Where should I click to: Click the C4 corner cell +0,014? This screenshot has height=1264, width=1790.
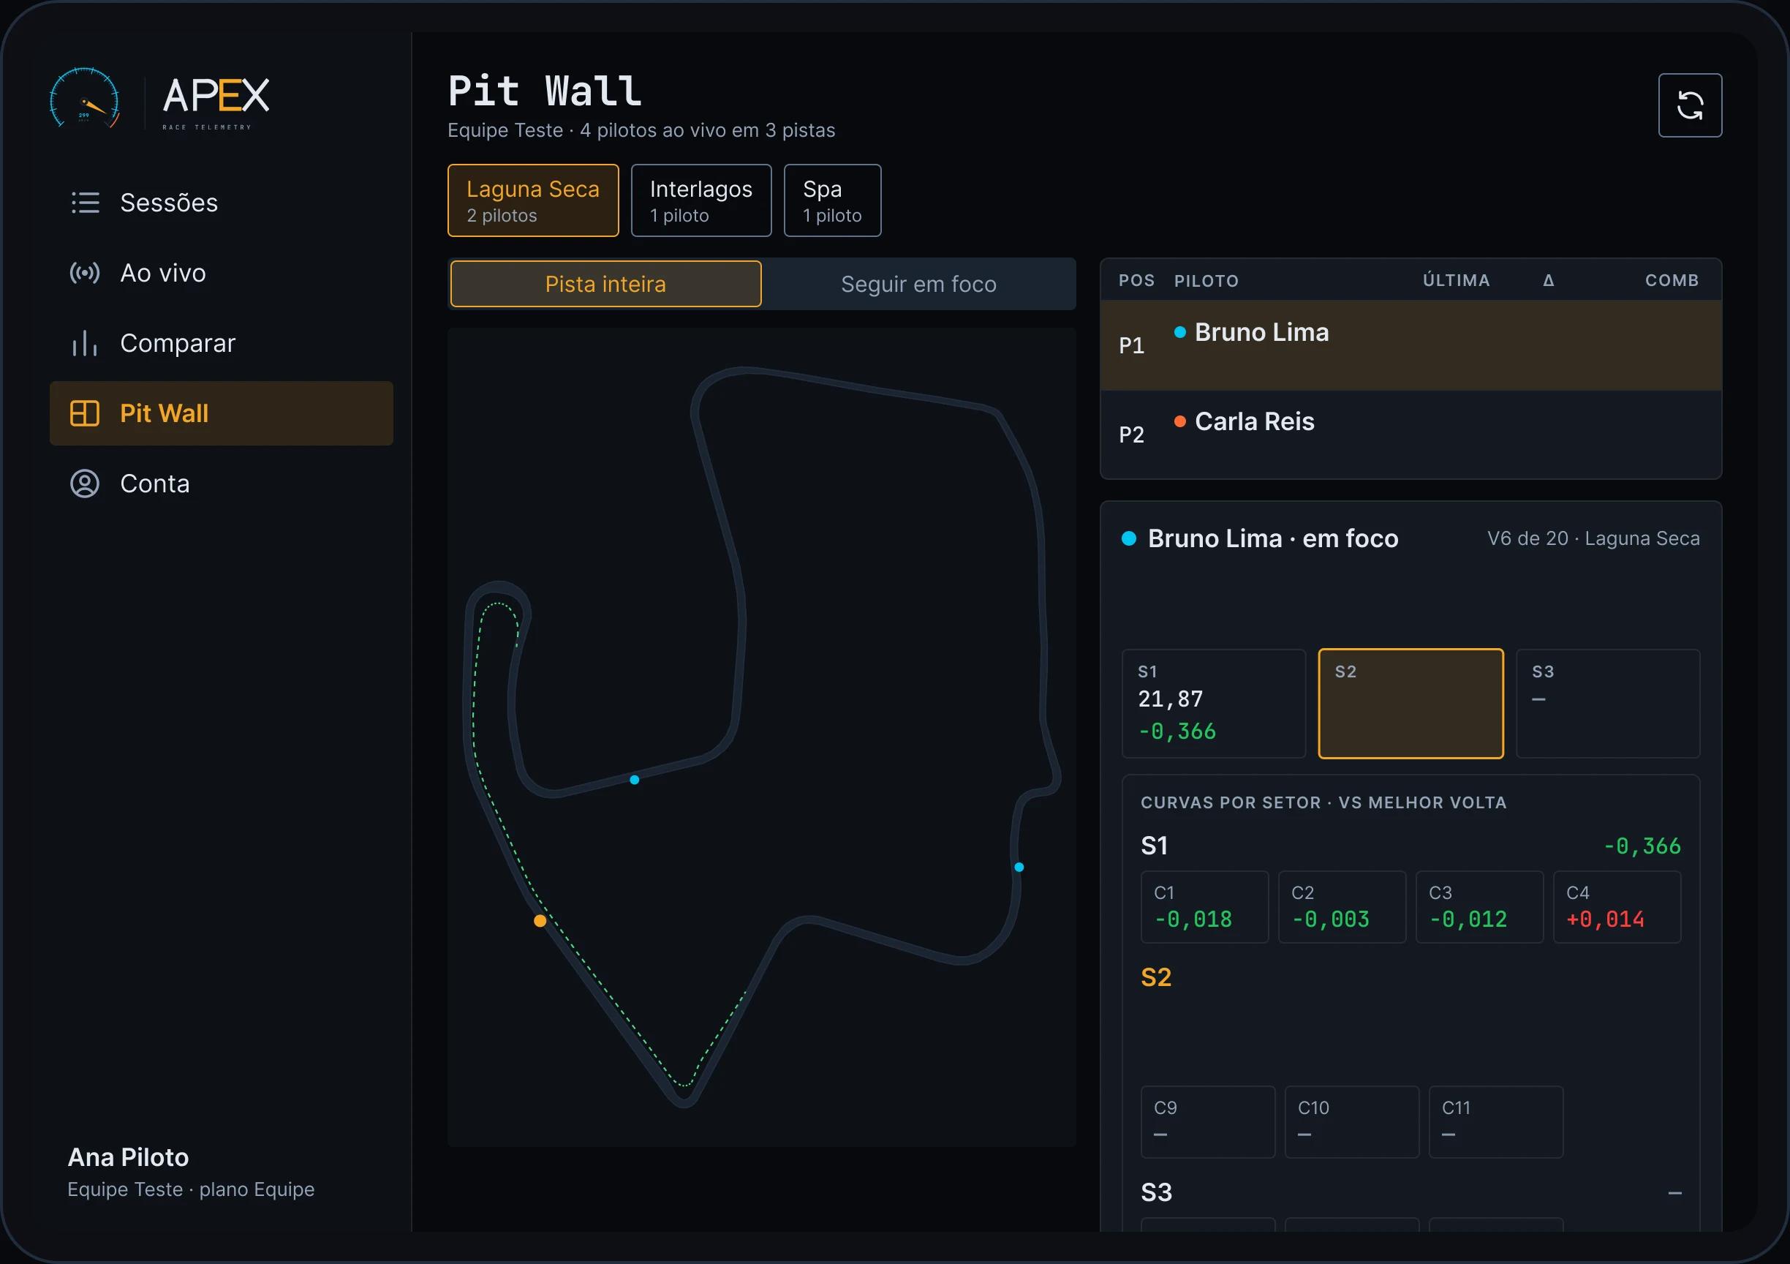click(1617, 907)
